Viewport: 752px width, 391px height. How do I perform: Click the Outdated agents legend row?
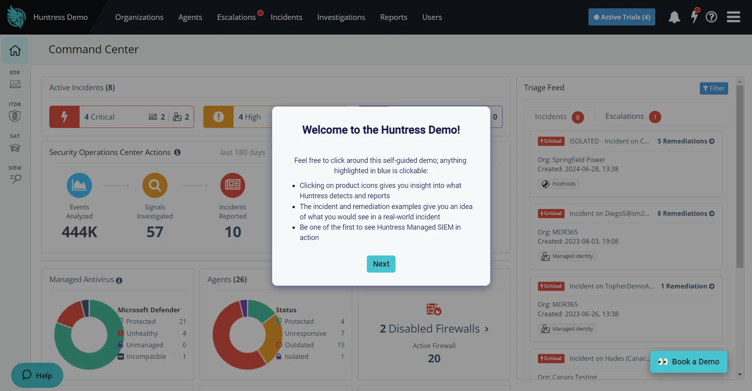[310, 345]
